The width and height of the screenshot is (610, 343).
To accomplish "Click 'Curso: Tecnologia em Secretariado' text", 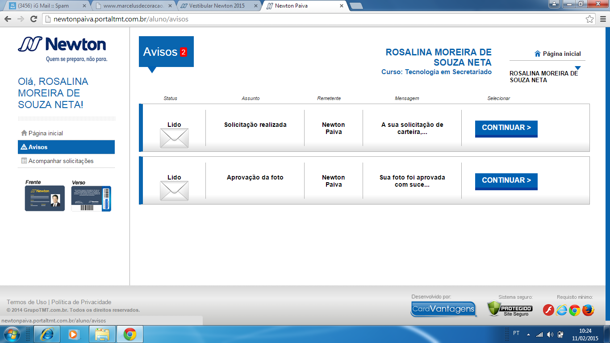I will pyautogui.click(x=436, y=72).
